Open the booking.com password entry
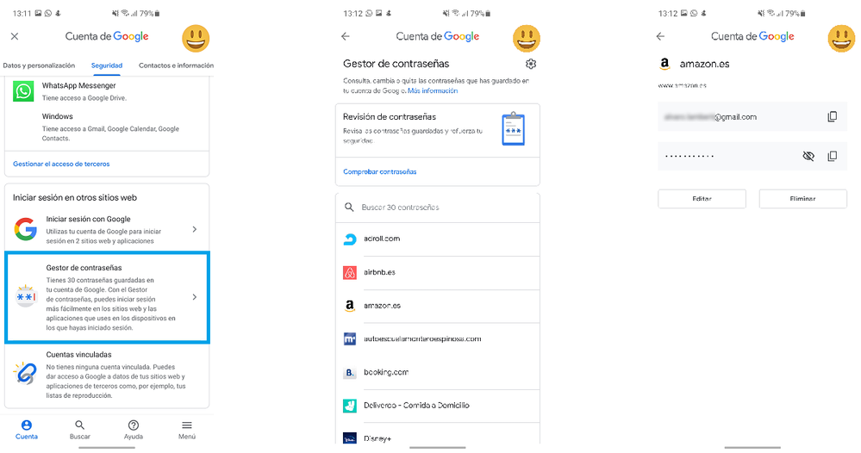The height and width of the screenshot is (453, 861). point(438,373)
